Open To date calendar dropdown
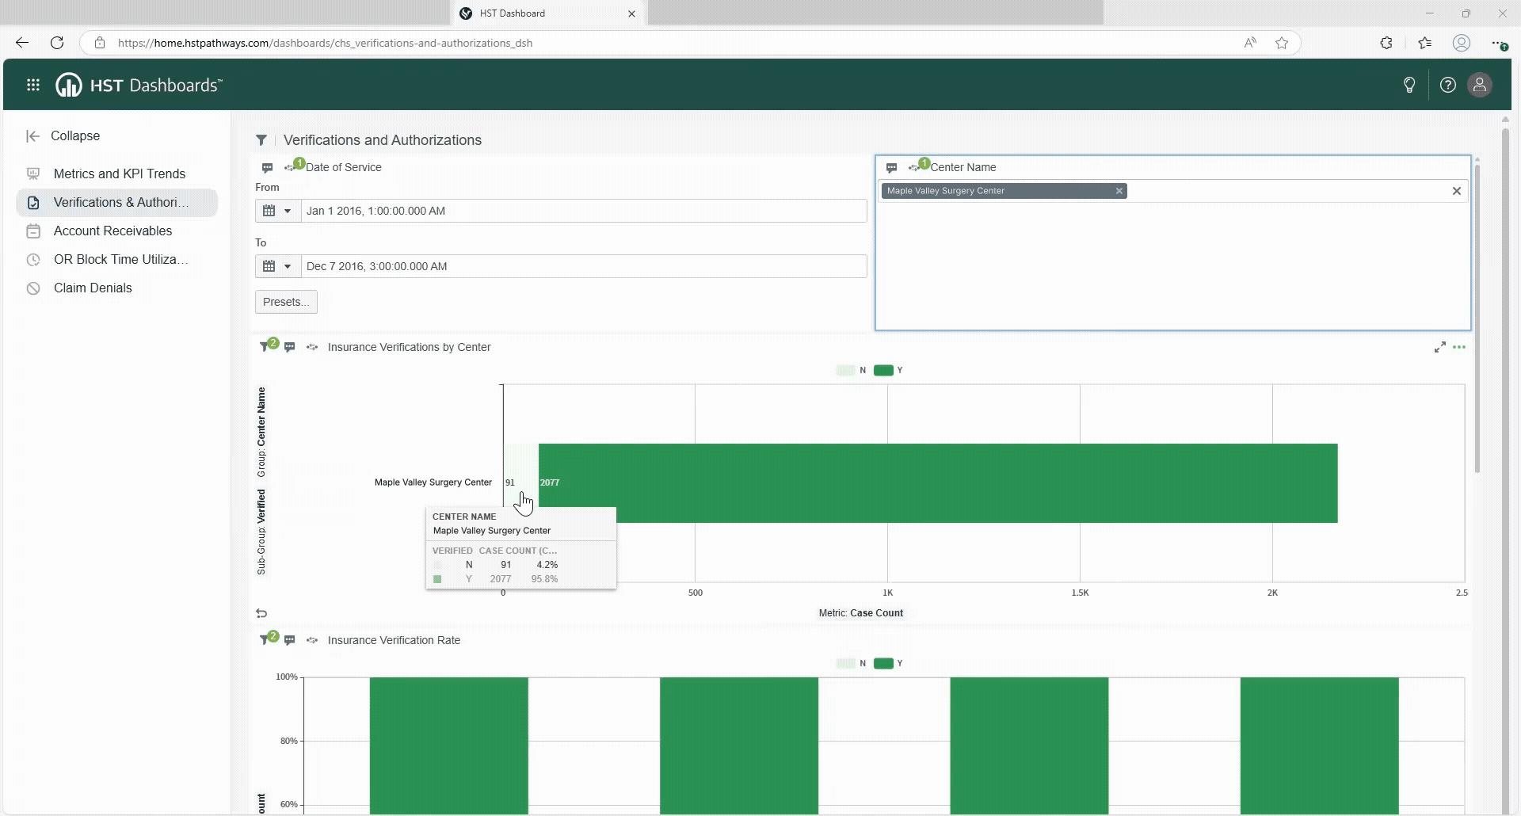Viewport: 1521px width, 816px height. coord(277,266)
